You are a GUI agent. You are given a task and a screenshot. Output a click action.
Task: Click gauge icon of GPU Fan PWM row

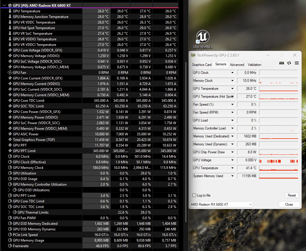pos(10,218)
